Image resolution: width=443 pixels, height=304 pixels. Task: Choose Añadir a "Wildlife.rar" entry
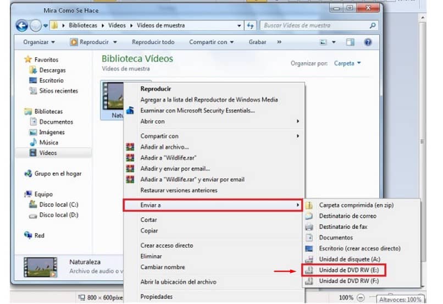click(214, 158)
